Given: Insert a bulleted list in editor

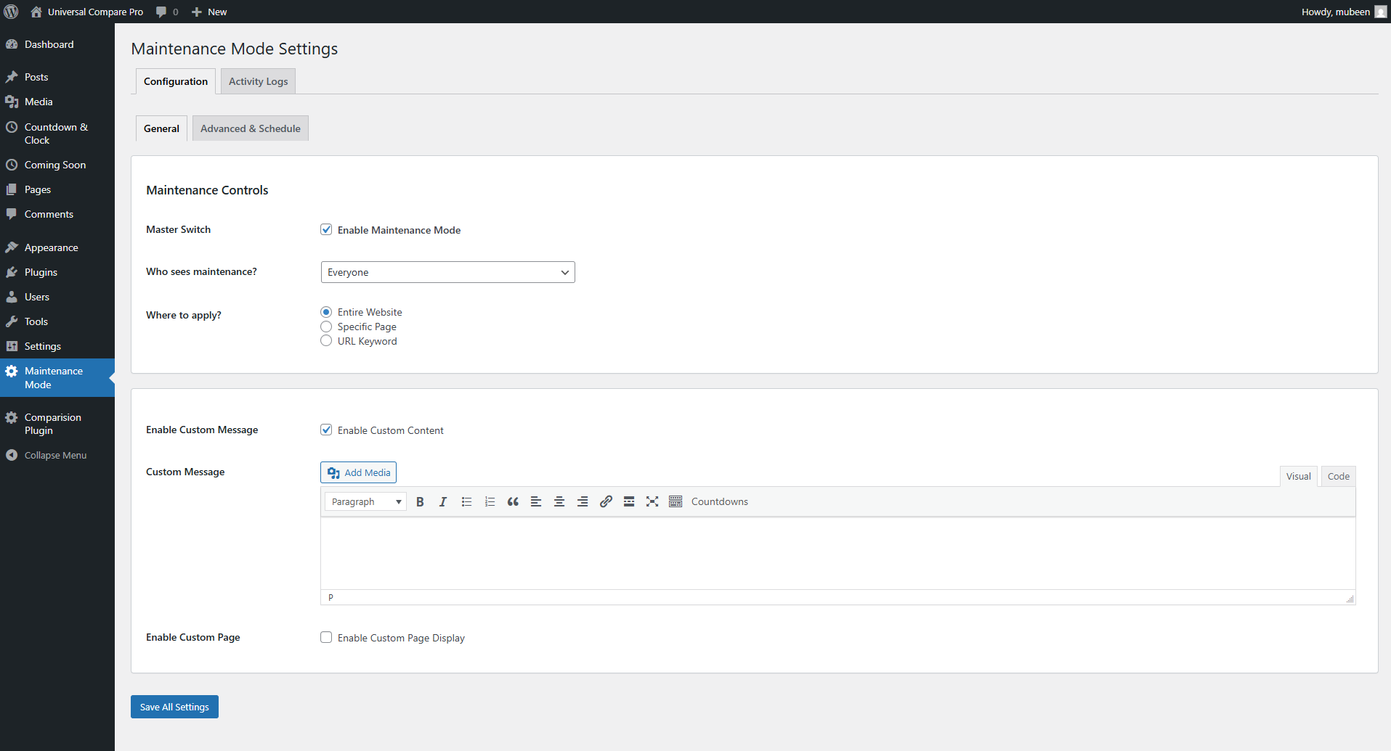Looking at the screenshot, I should coord(466,502).
